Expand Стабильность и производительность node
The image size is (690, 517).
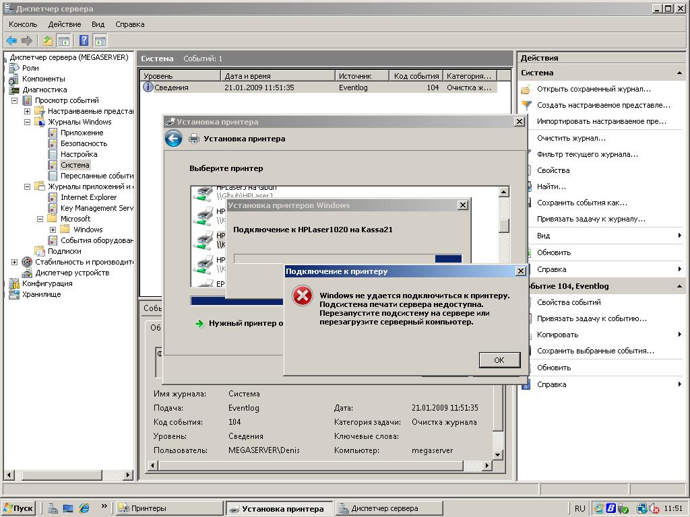15,262
